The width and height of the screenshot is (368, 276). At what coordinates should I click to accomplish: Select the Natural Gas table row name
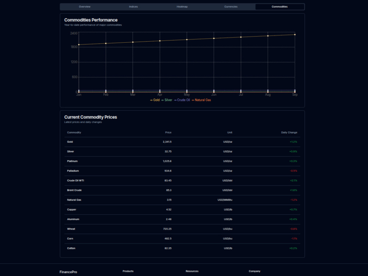click(74, 200)
